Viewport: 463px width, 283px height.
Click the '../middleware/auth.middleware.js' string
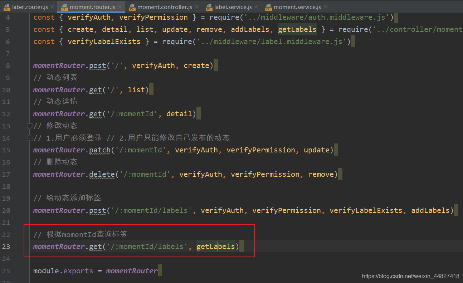click(x=317, y=17)
